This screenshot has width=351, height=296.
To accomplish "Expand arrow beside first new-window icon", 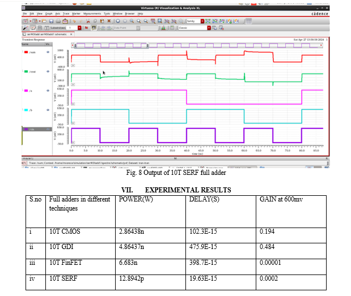I will point(31,21).
